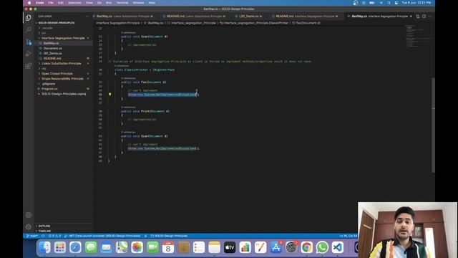
Task: Click the SOLID-Design-Principles project status item
Action: (x=169, y=236)
